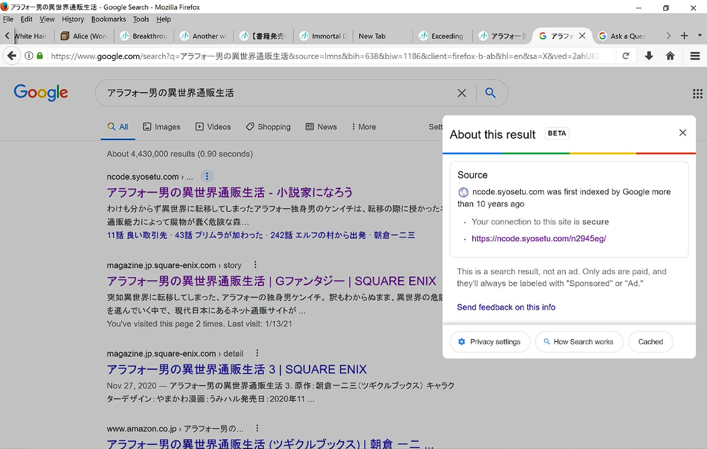
Task: Click the Privacy settings button
Action: (x=490, y=342)
